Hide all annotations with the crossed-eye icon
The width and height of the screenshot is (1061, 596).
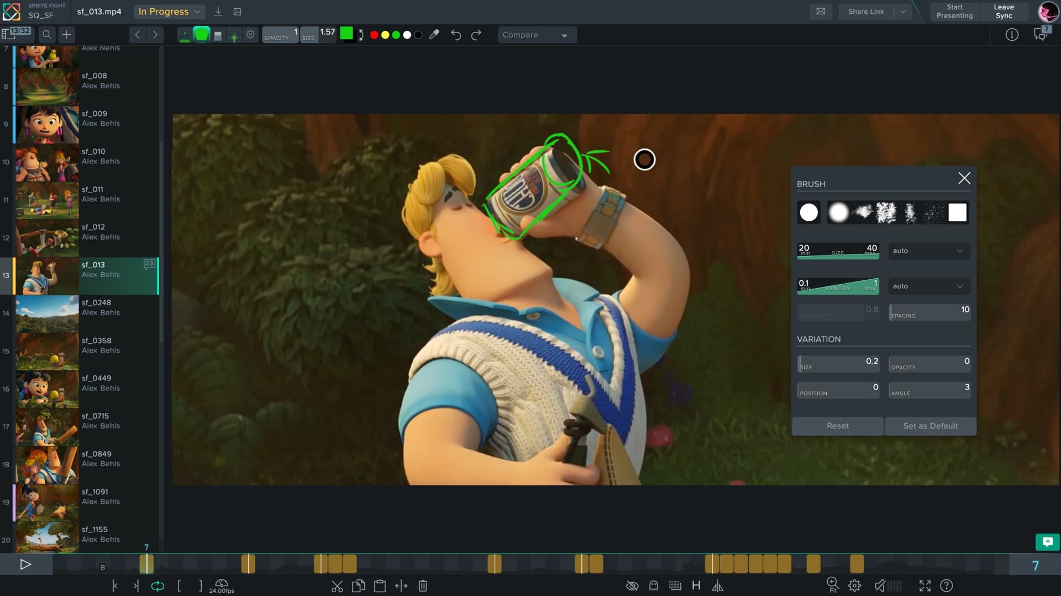tap(632, 586)
